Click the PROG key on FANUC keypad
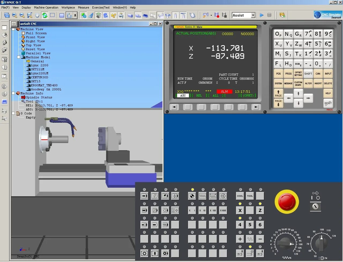 tap(288, 74)
